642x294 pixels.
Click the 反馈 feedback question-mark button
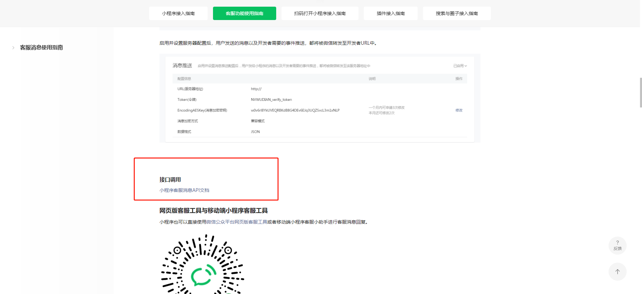[x=618, y=246]
